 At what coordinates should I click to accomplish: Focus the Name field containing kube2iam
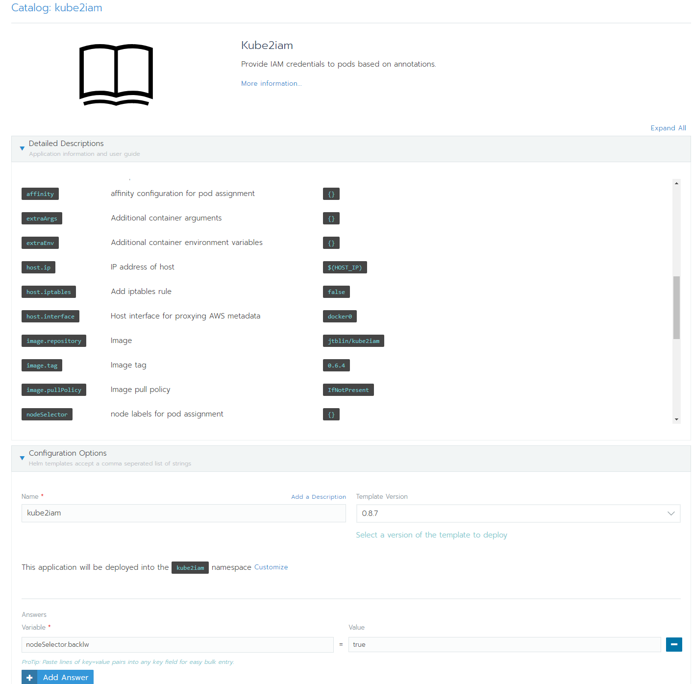pos(184,513)
